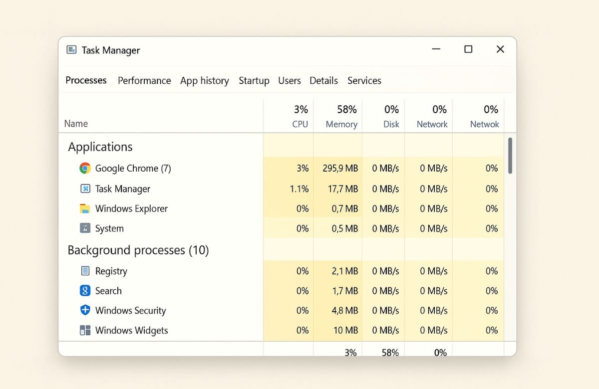Click Windows Explorer's 0,7 MB memory cell

coord(338,208)
